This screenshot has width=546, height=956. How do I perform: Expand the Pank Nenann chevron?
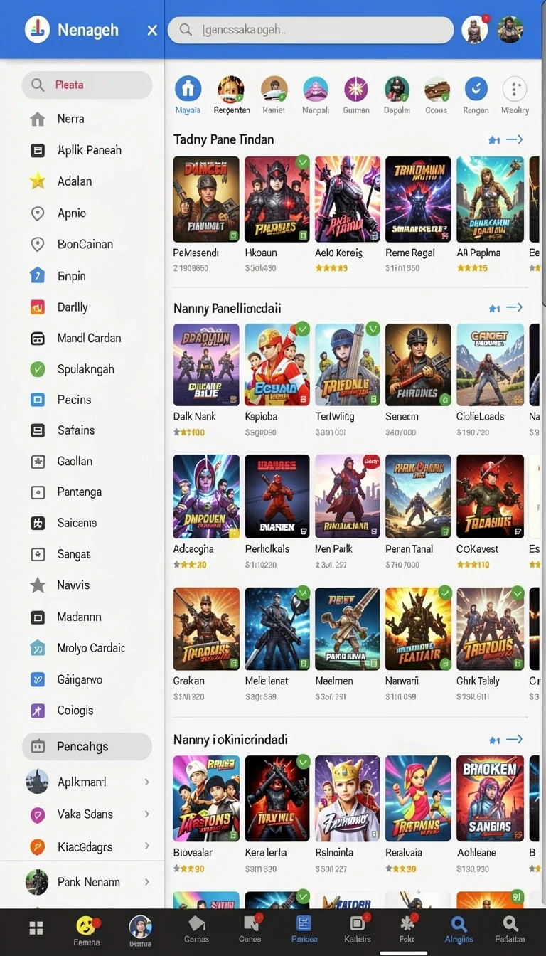(x=146, y=881)
